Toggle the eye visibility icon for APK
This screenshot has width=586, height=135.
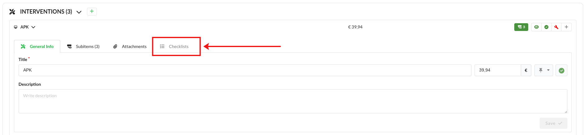click(536, 27)
